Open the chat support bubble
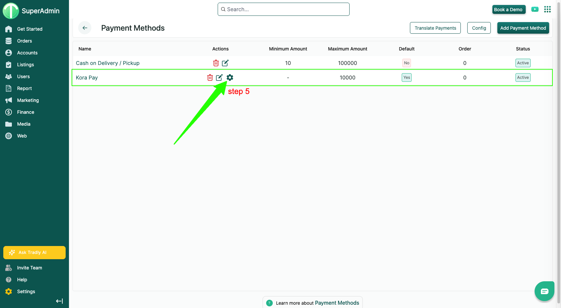 [x=544, y=291]
